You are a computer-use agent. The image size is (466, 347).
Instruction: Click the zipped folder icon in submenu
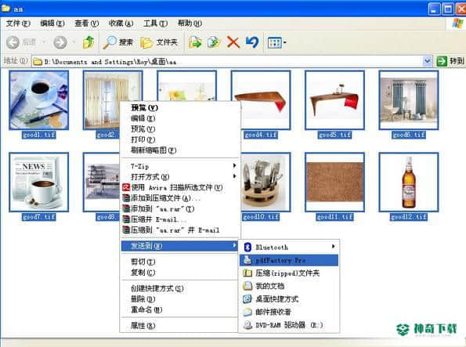(x=247, y=273)
